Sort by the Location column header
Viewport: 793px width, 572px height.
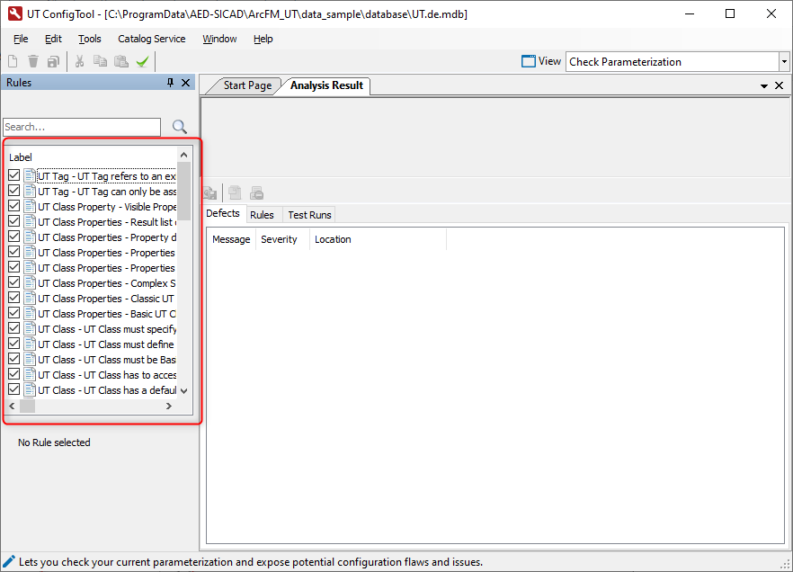pos(378,239)
